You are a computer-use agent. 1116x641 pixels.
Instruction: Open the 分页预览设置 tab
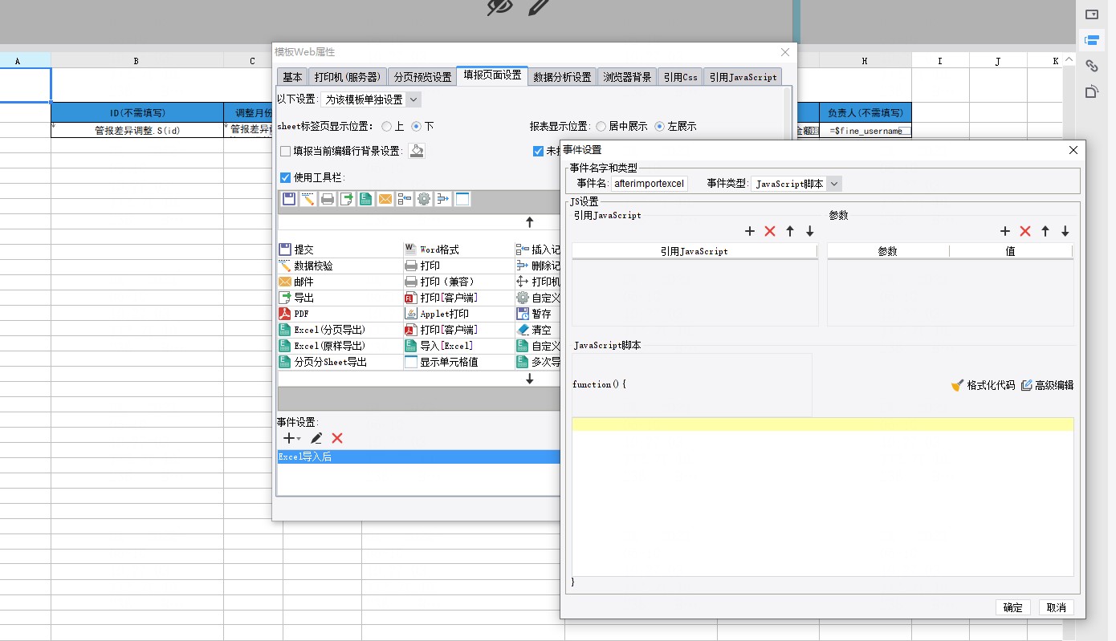pyautogui.click(x=422, y=77)
